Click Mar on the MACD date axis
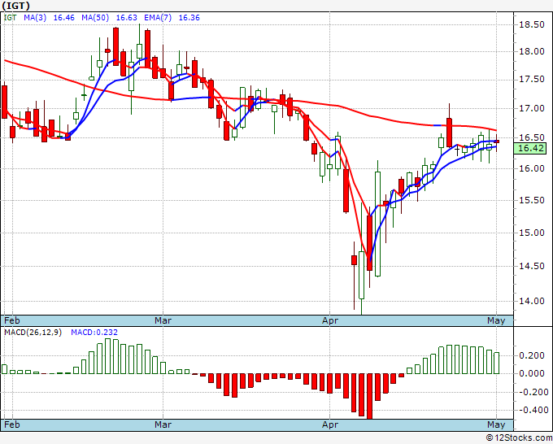 coord(163,424)
